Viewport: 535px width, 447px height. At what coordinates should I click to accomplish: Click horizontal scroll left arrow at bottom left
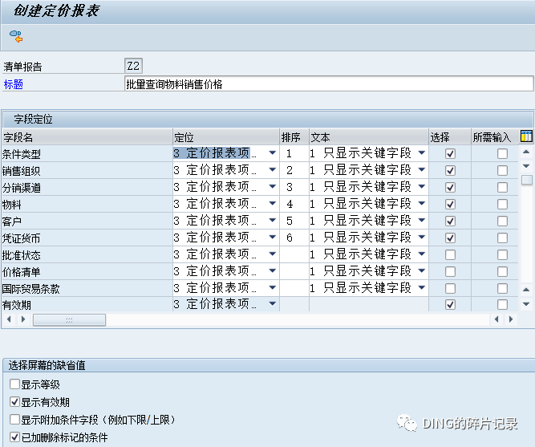(x=9, y=319)
